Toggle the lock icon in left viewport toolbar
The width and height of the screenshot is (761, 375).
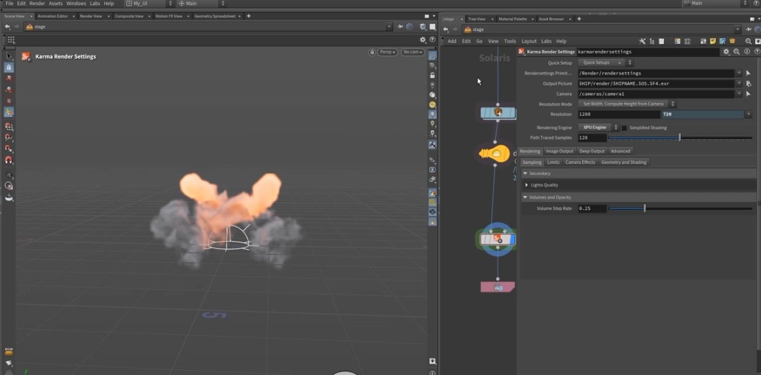pyautogui.click(x=9, y=68)
